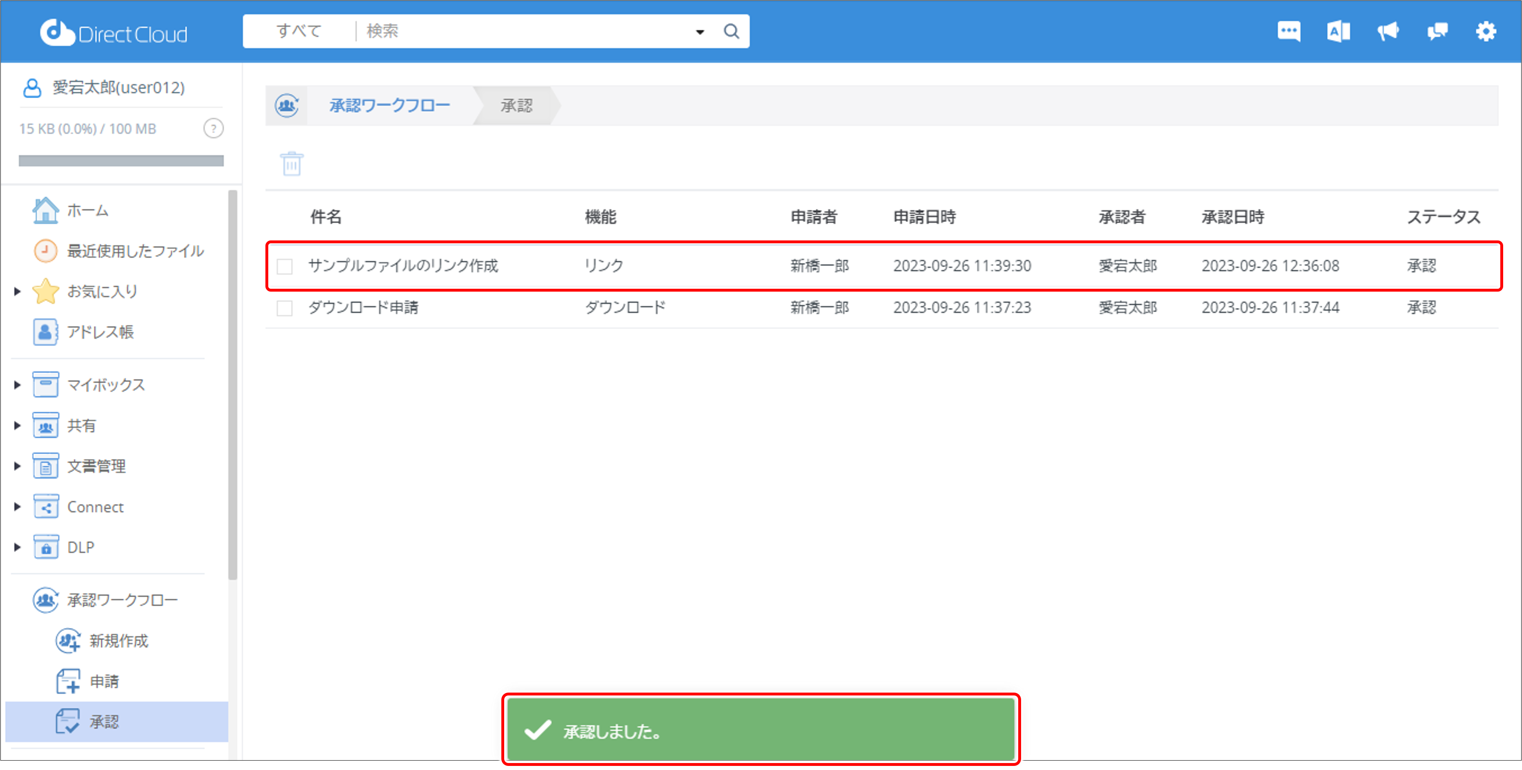The height and width of the screenshot is (770, 1522).
Task: Click the user profile icon beside 愛宕太郎
Action: (32, 88)
